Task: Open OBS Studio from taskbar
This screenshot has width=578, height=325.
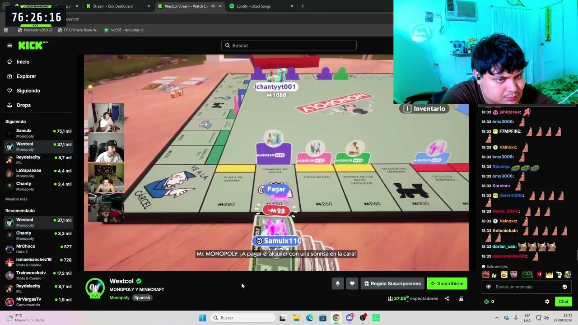Action: pos(363,318)
